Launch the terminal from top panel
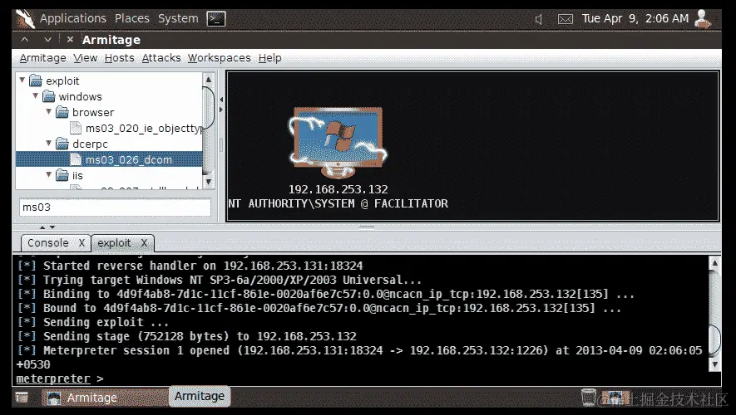 tap(216, 19)
